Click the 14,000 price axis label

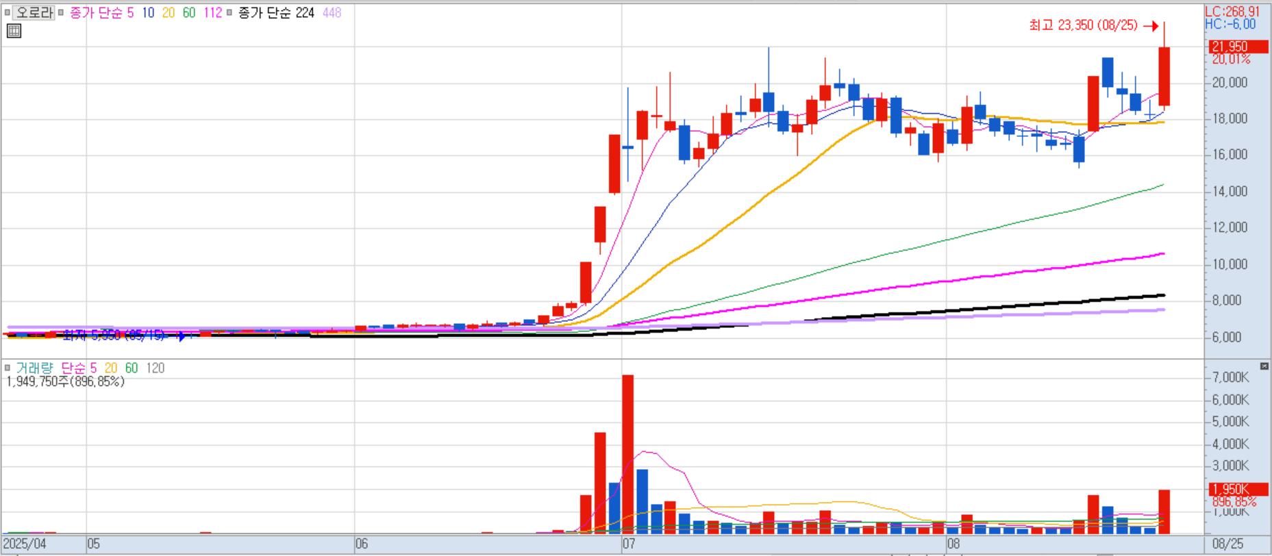[1230, 191]
